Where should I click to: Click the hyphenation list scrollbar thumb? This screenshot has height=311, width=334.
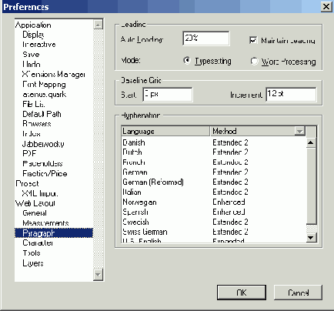[311, 186]
